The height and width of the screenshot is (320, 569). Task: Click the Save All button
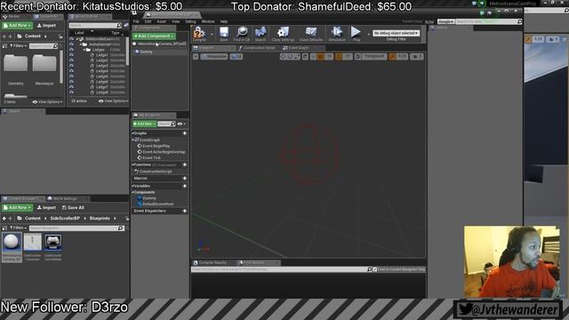tap(73, 208)
